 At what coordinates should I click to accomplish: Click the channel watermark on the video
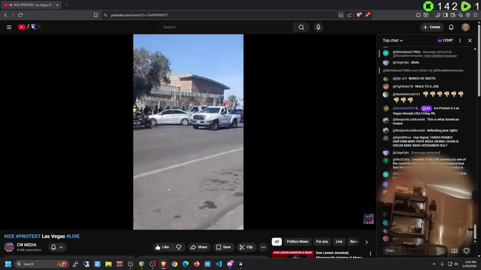tap(368, 219)
